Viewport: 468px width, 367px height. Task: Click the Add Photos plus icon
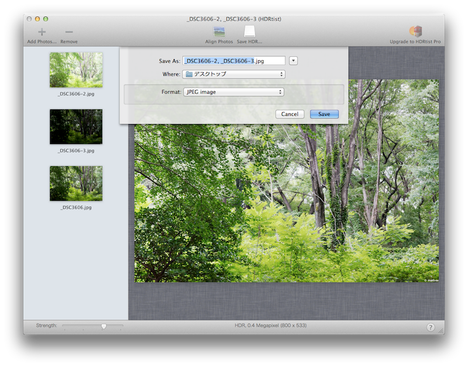point(42,32)
